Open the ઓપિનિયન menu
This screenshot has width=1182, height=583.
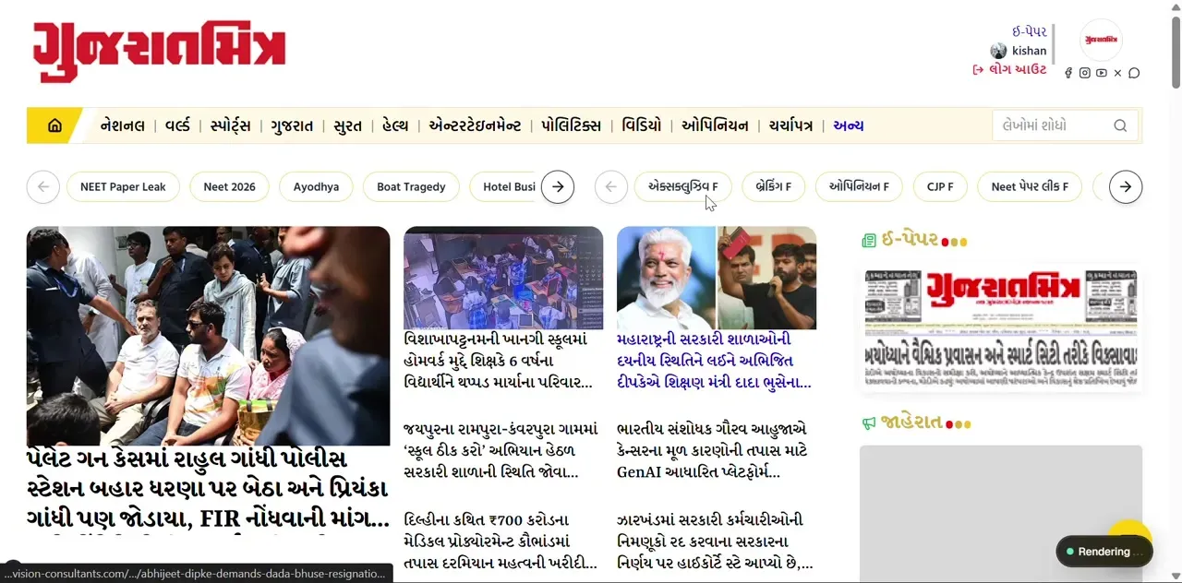(x=715, y=125)
